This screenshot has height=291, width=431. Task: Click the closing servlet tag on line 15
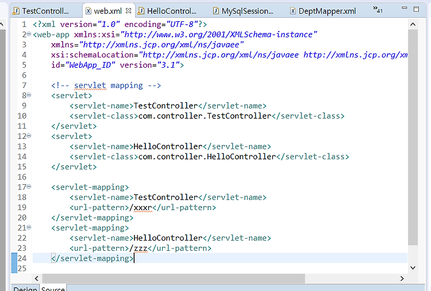(x=74, y=167)
